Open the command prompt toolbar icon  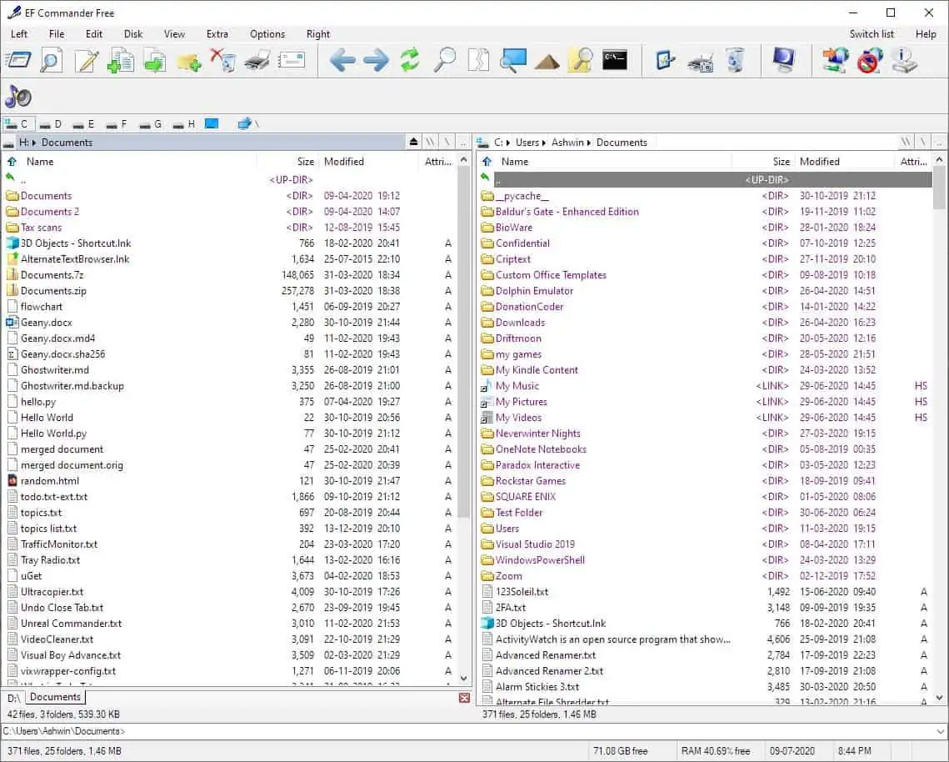coord(615,60)
